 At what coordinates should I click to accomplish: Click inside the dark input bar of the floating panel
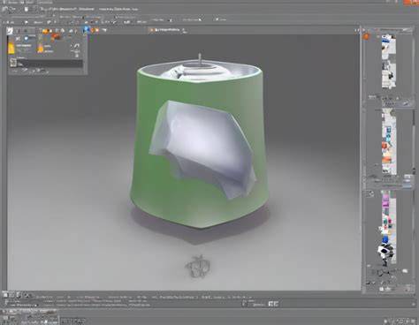click(x=50, y=64)
